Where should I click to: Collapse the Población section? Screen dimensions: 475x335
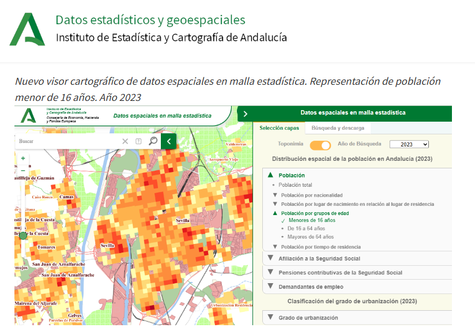270,176
